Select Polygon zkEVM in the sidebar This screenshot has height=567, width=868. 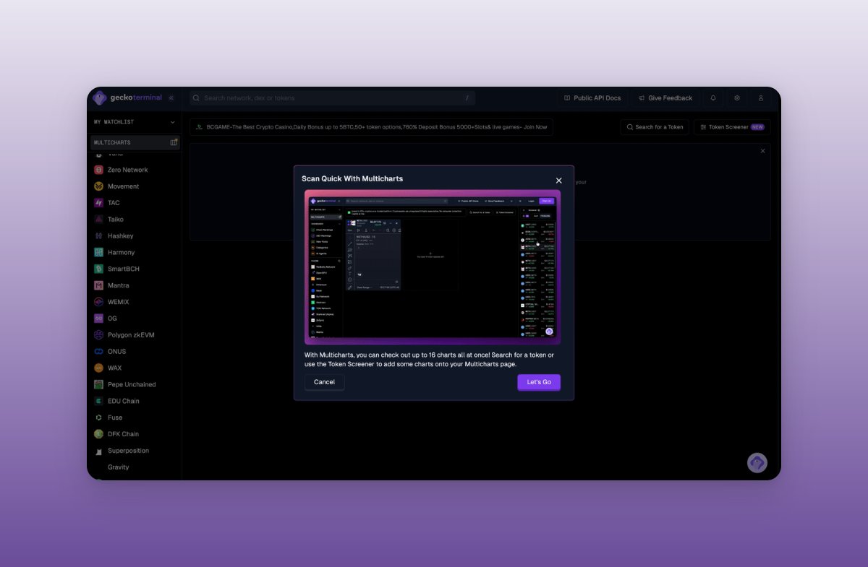click(x=131, y=335)
